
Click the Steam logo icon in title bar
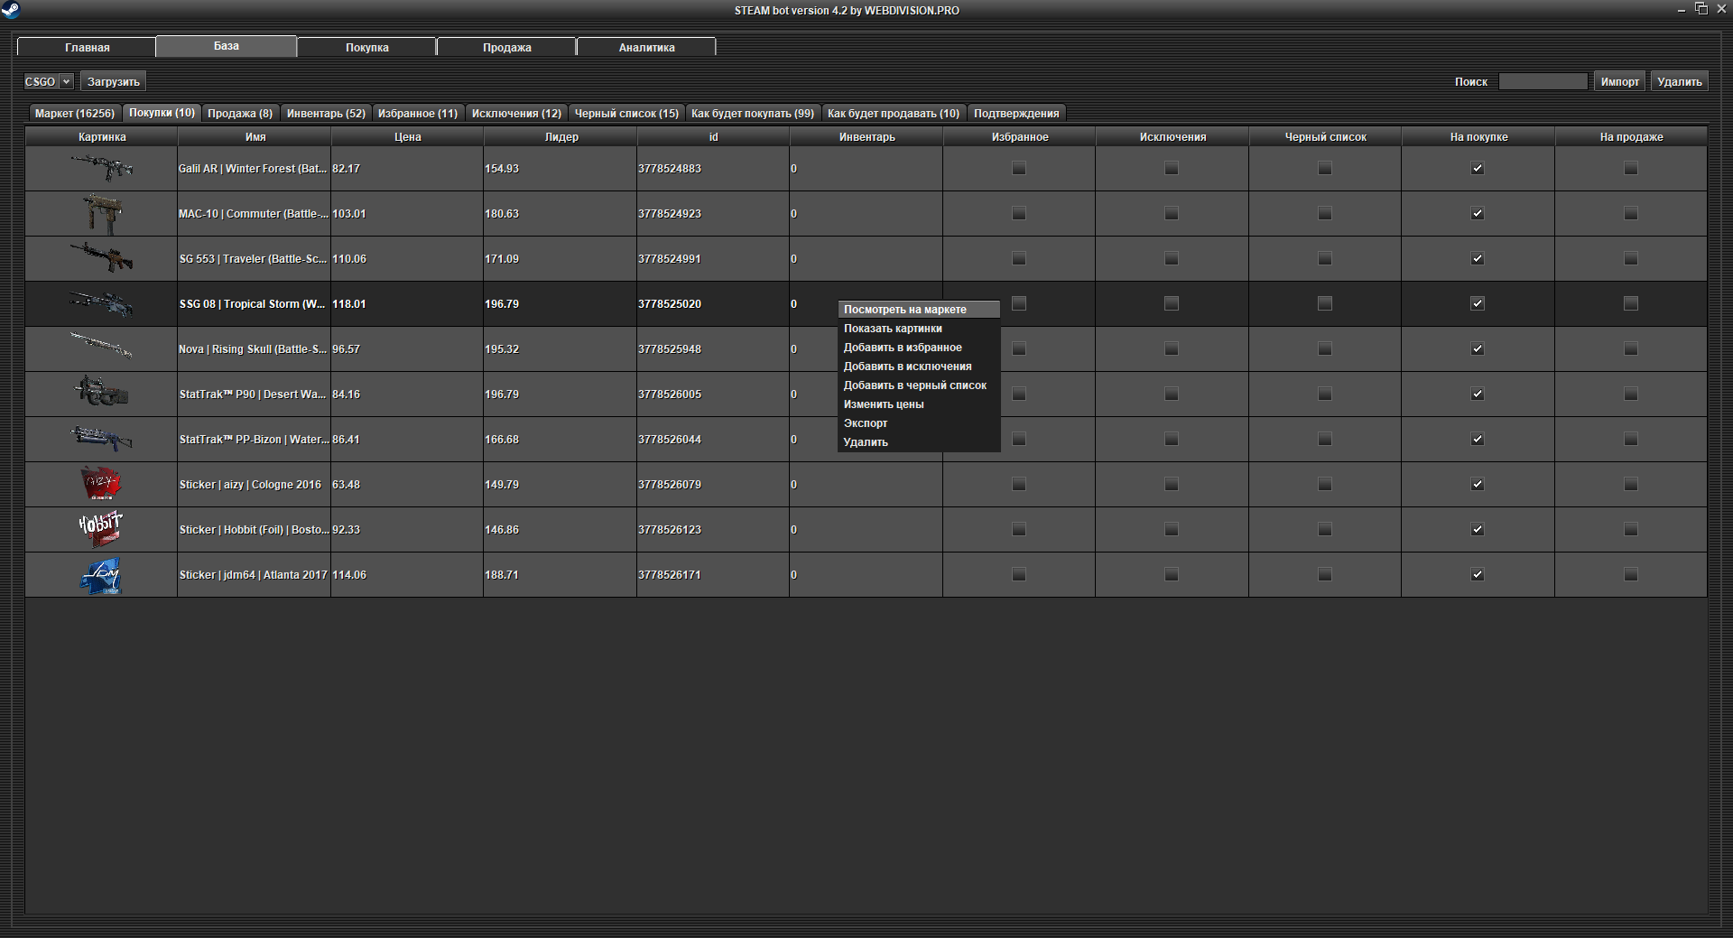tap(11, 11)
